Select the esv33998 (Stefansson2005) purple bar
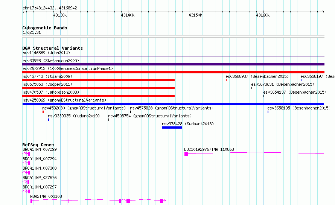Viewport: 335px width, 205px height. pyautogui.click(x=173, y=64)
